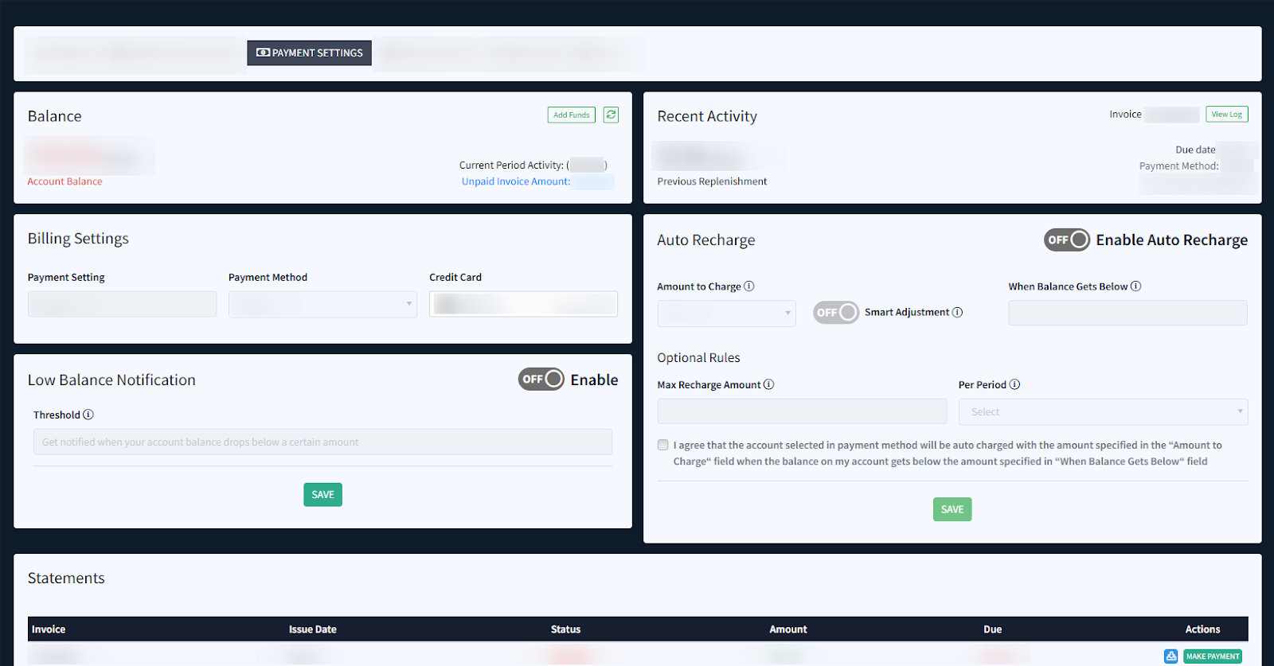The width and height of the screenshot is (1274, 666).
Task: Click info icon next to Amount to Charge
Action: pyautogui.click(x=749, y=286)
